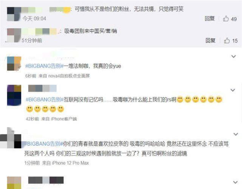Open avatar of the bottom-most post
Image resolution: width=242 pixels, height=189 pixels.
coord(14,183)
